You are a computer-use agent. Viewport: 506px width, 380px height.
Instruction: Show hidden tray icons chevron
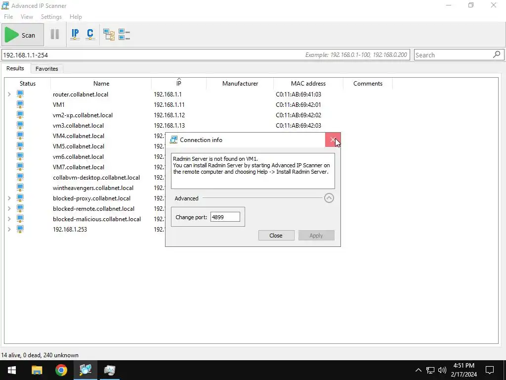click(418, 370)
